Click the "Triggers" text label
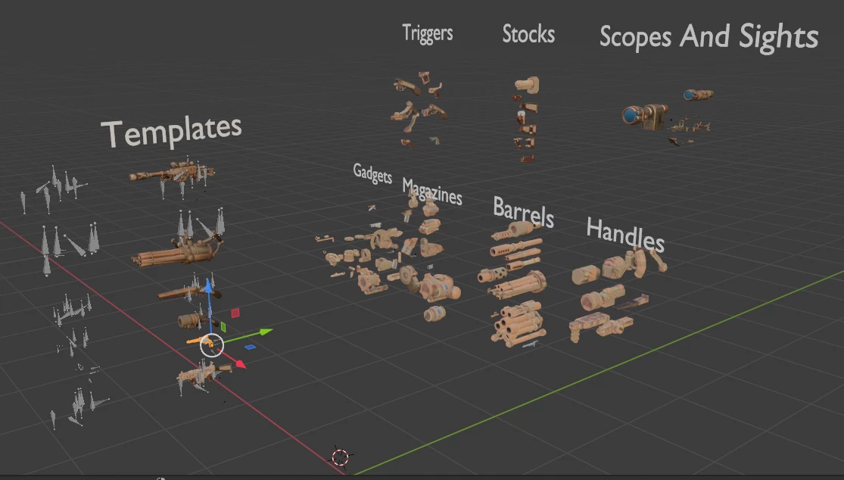The width and height of the screenshot is (844, 480). (428, 33)
